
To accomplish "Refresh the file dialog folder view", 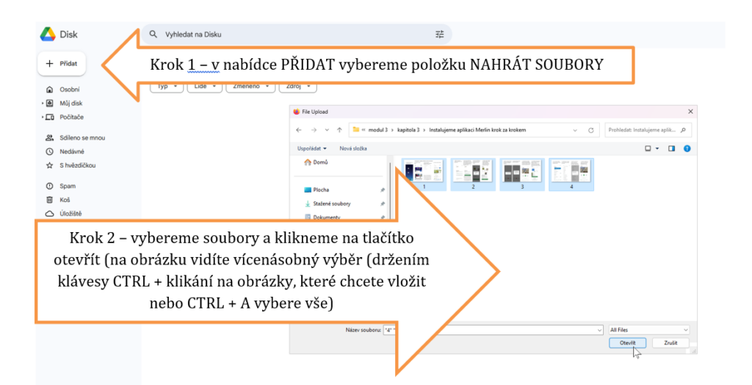I will click(x=590, y=130).
